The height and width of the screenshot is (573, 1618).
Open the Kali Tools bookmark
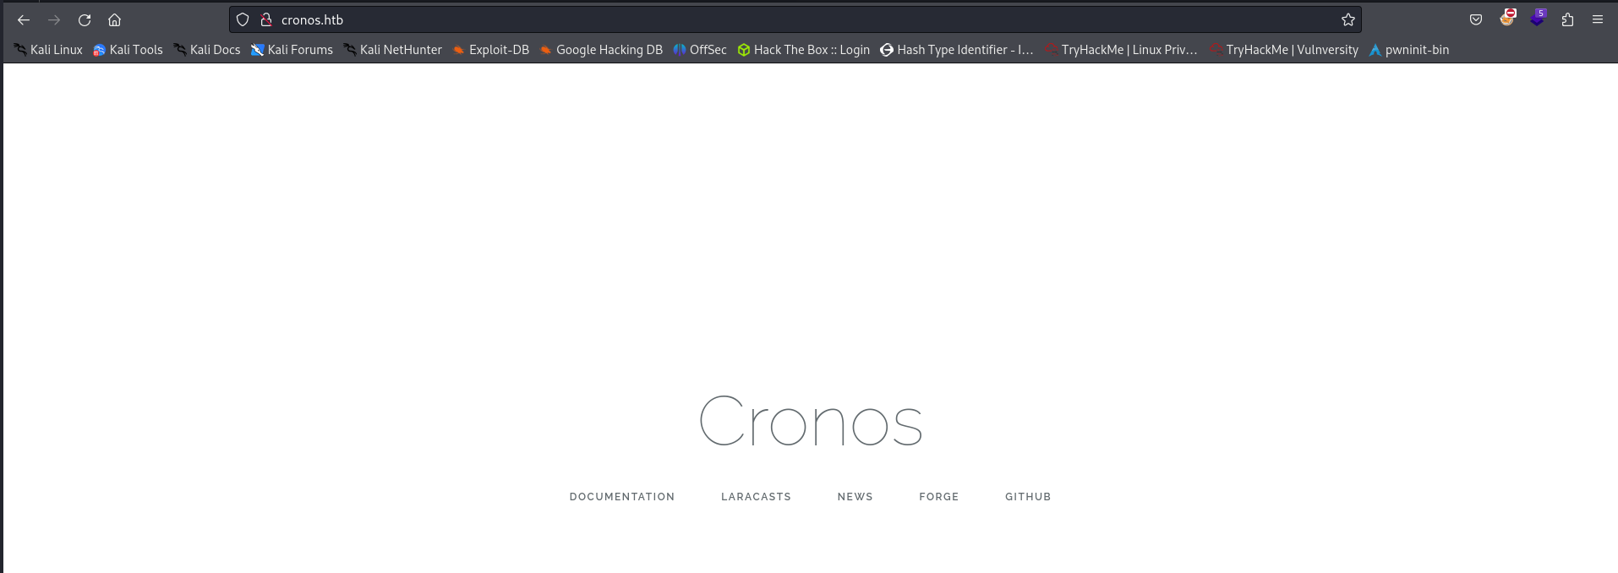coord(128,50)
